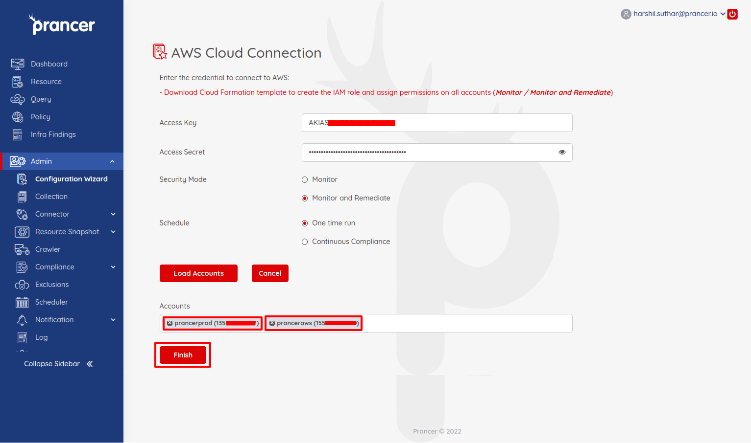
Task: Remove the pranceraws account tag
Action: click(x=272, y=323)
